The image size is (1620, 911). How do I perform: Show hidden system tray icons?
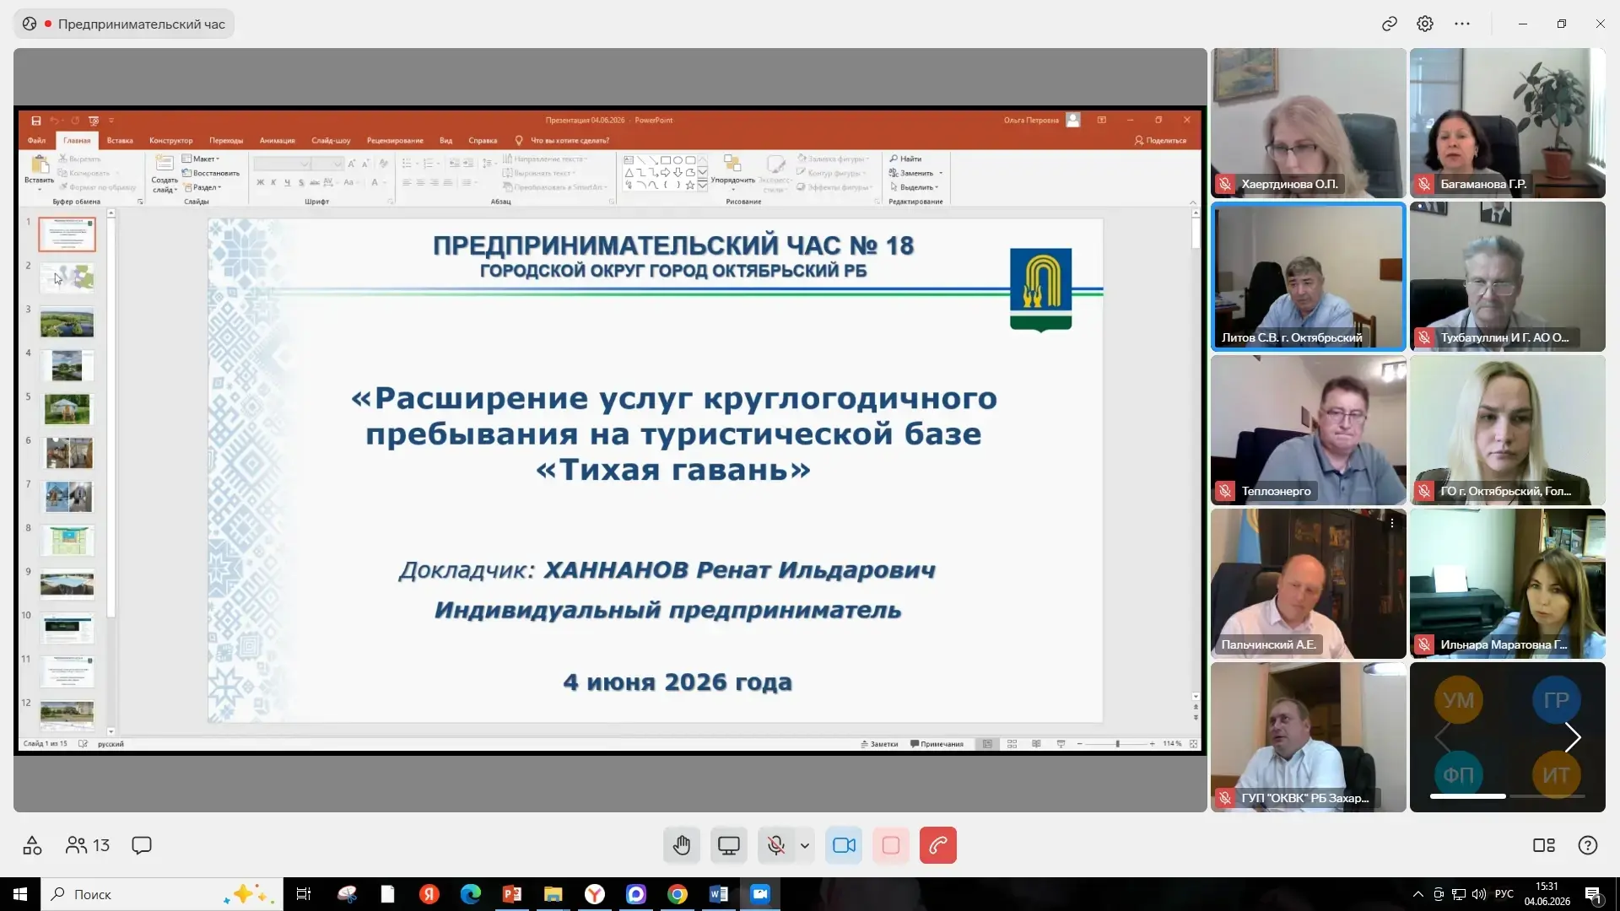pyautogui.click(x=1418, y=894)
